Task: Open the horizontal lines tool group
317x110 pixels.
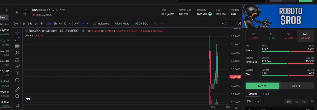Action: [x=17, y=46]
